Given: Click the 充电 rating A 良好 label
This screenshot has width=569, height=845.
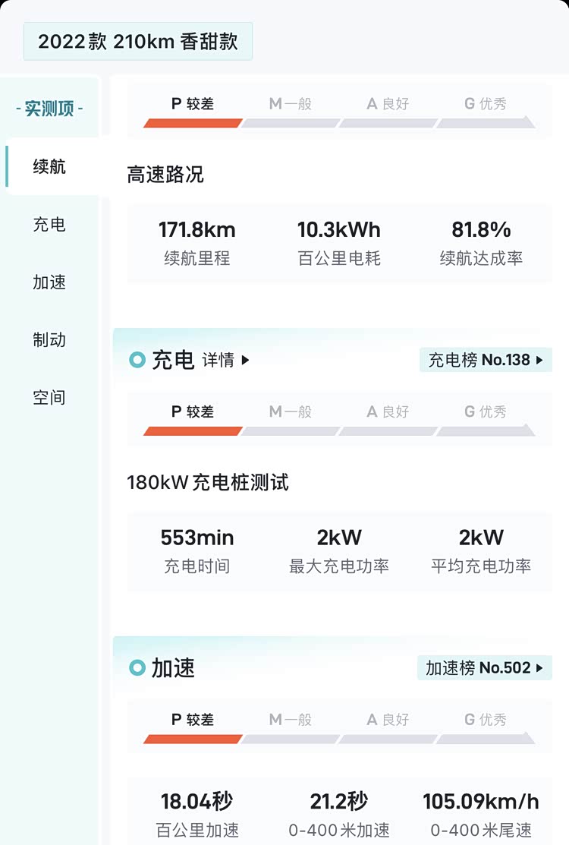Looking at the screenshot, I should pyautogui.click(x=388, y=412).
